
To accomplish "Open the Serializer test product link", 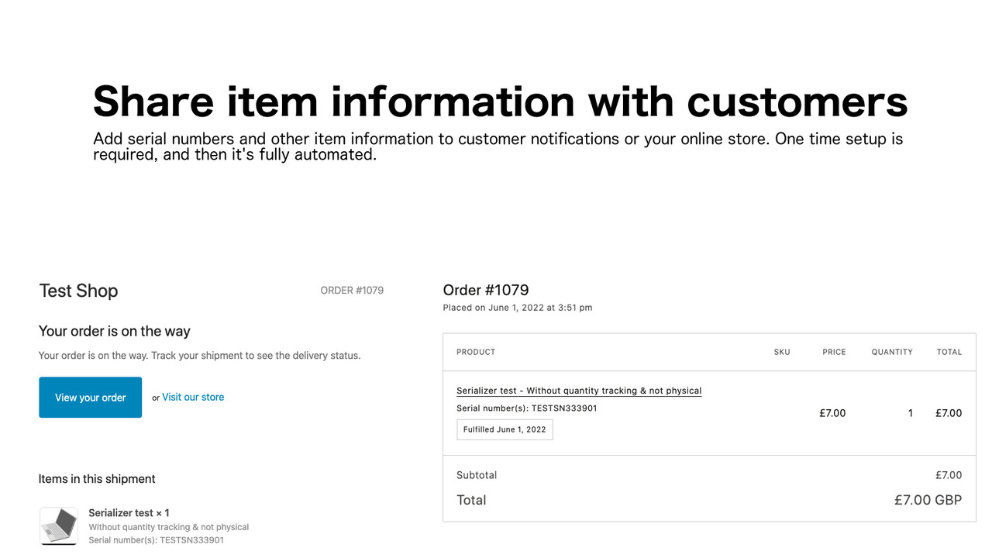I will pyautogui.click(x=578, y=390).
